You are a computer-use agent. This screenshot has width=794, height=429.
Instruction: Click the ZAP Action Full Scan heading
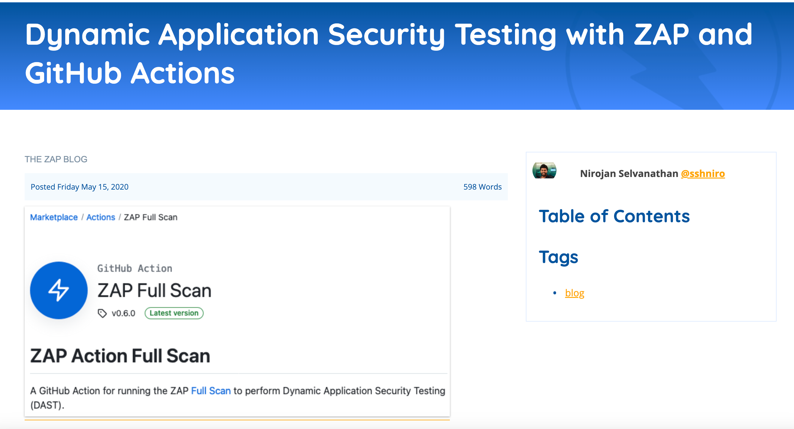tap(120, 356)
